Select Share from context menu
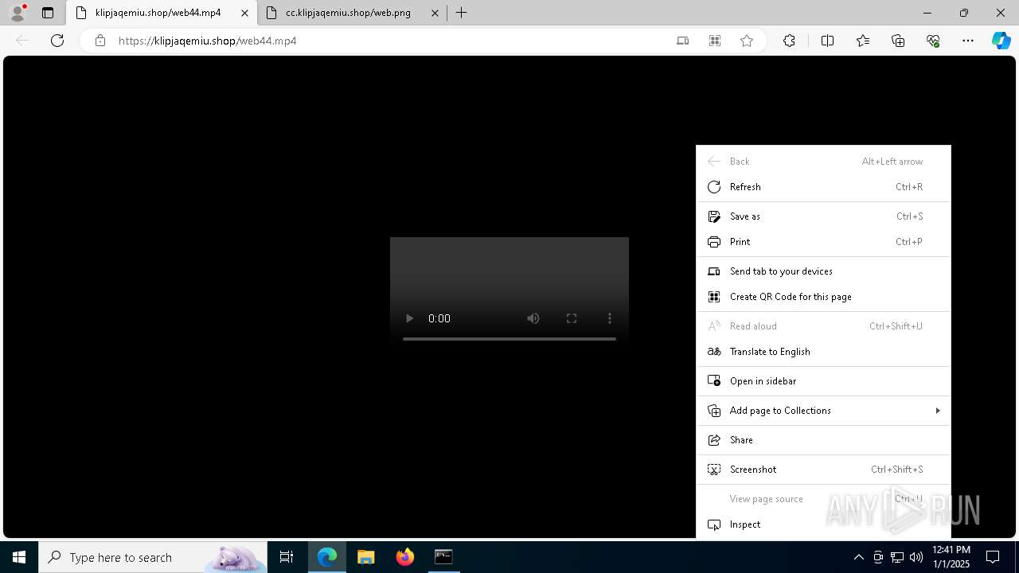 [823, 440]
